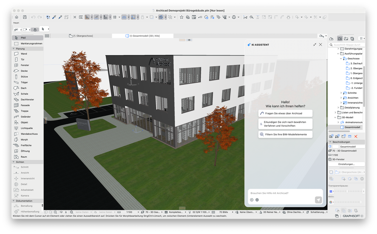Select the Treppe tool
The height and width of the screenshot is (234, 377).
click(x=28, y=111)
